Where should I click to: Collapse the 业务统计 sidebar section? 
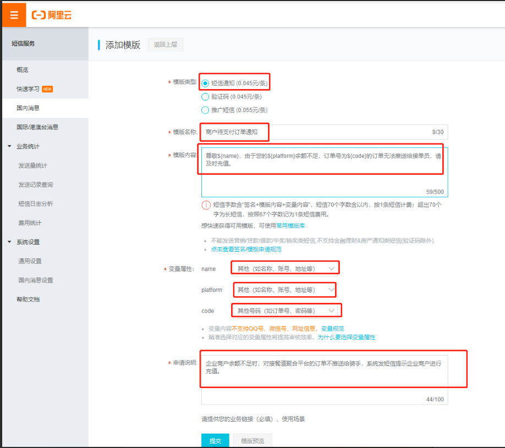[x=9, y=146]
